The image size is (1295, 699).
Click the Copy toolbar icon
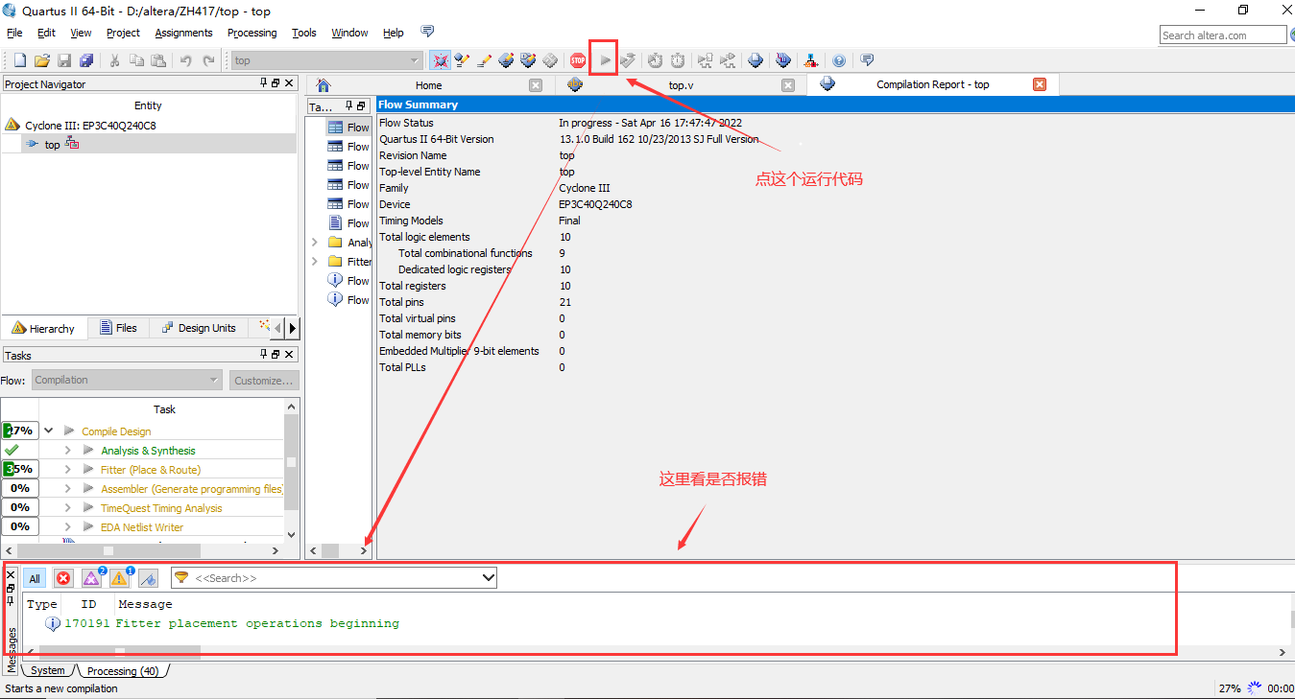[x=136, y=60]
